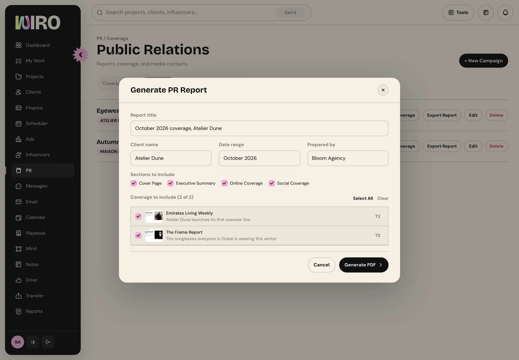This screenshot has width=519, height=360.
Task: Open the SA user avatar
Action: (18, 342)
